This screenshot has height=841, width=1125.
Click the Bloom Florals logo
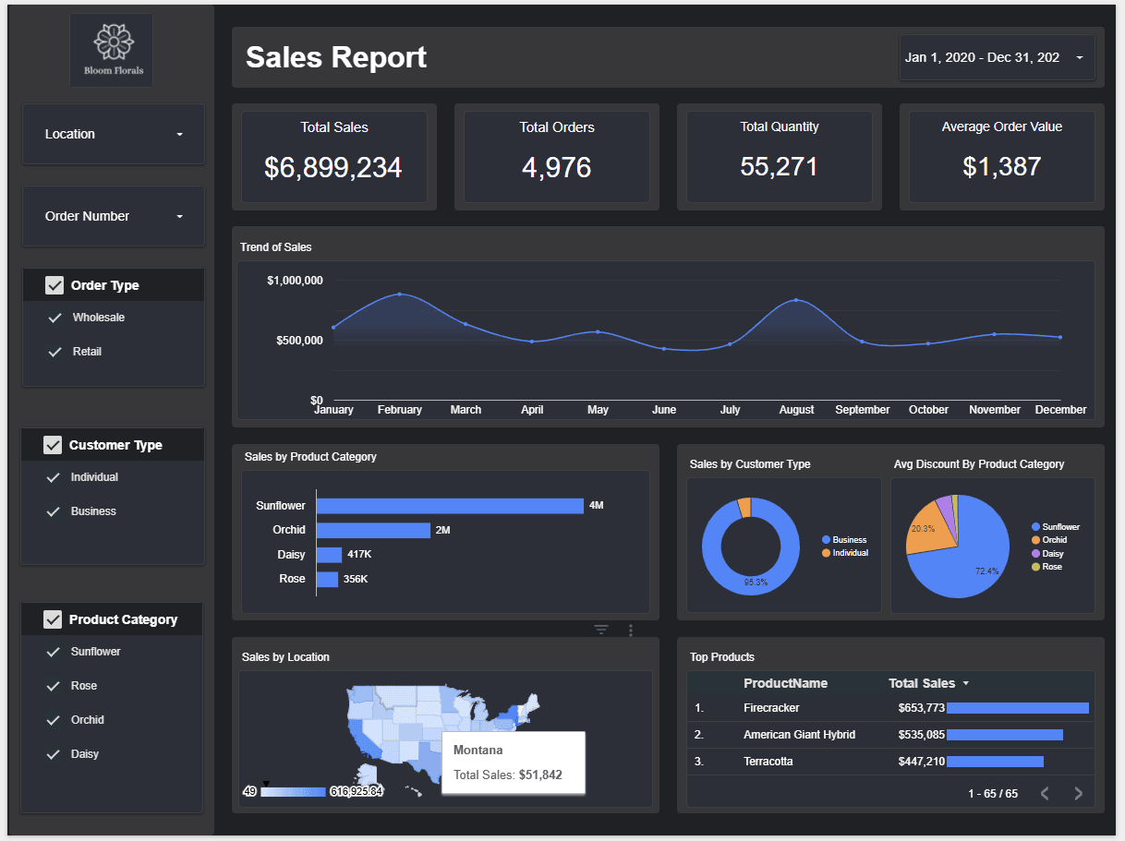112,51
